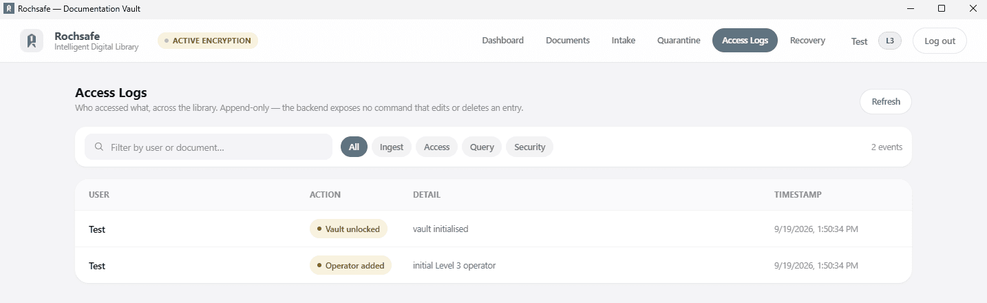Minimize the Rochsafe window
Screen dimensions: 987x303
pos(911,8)
